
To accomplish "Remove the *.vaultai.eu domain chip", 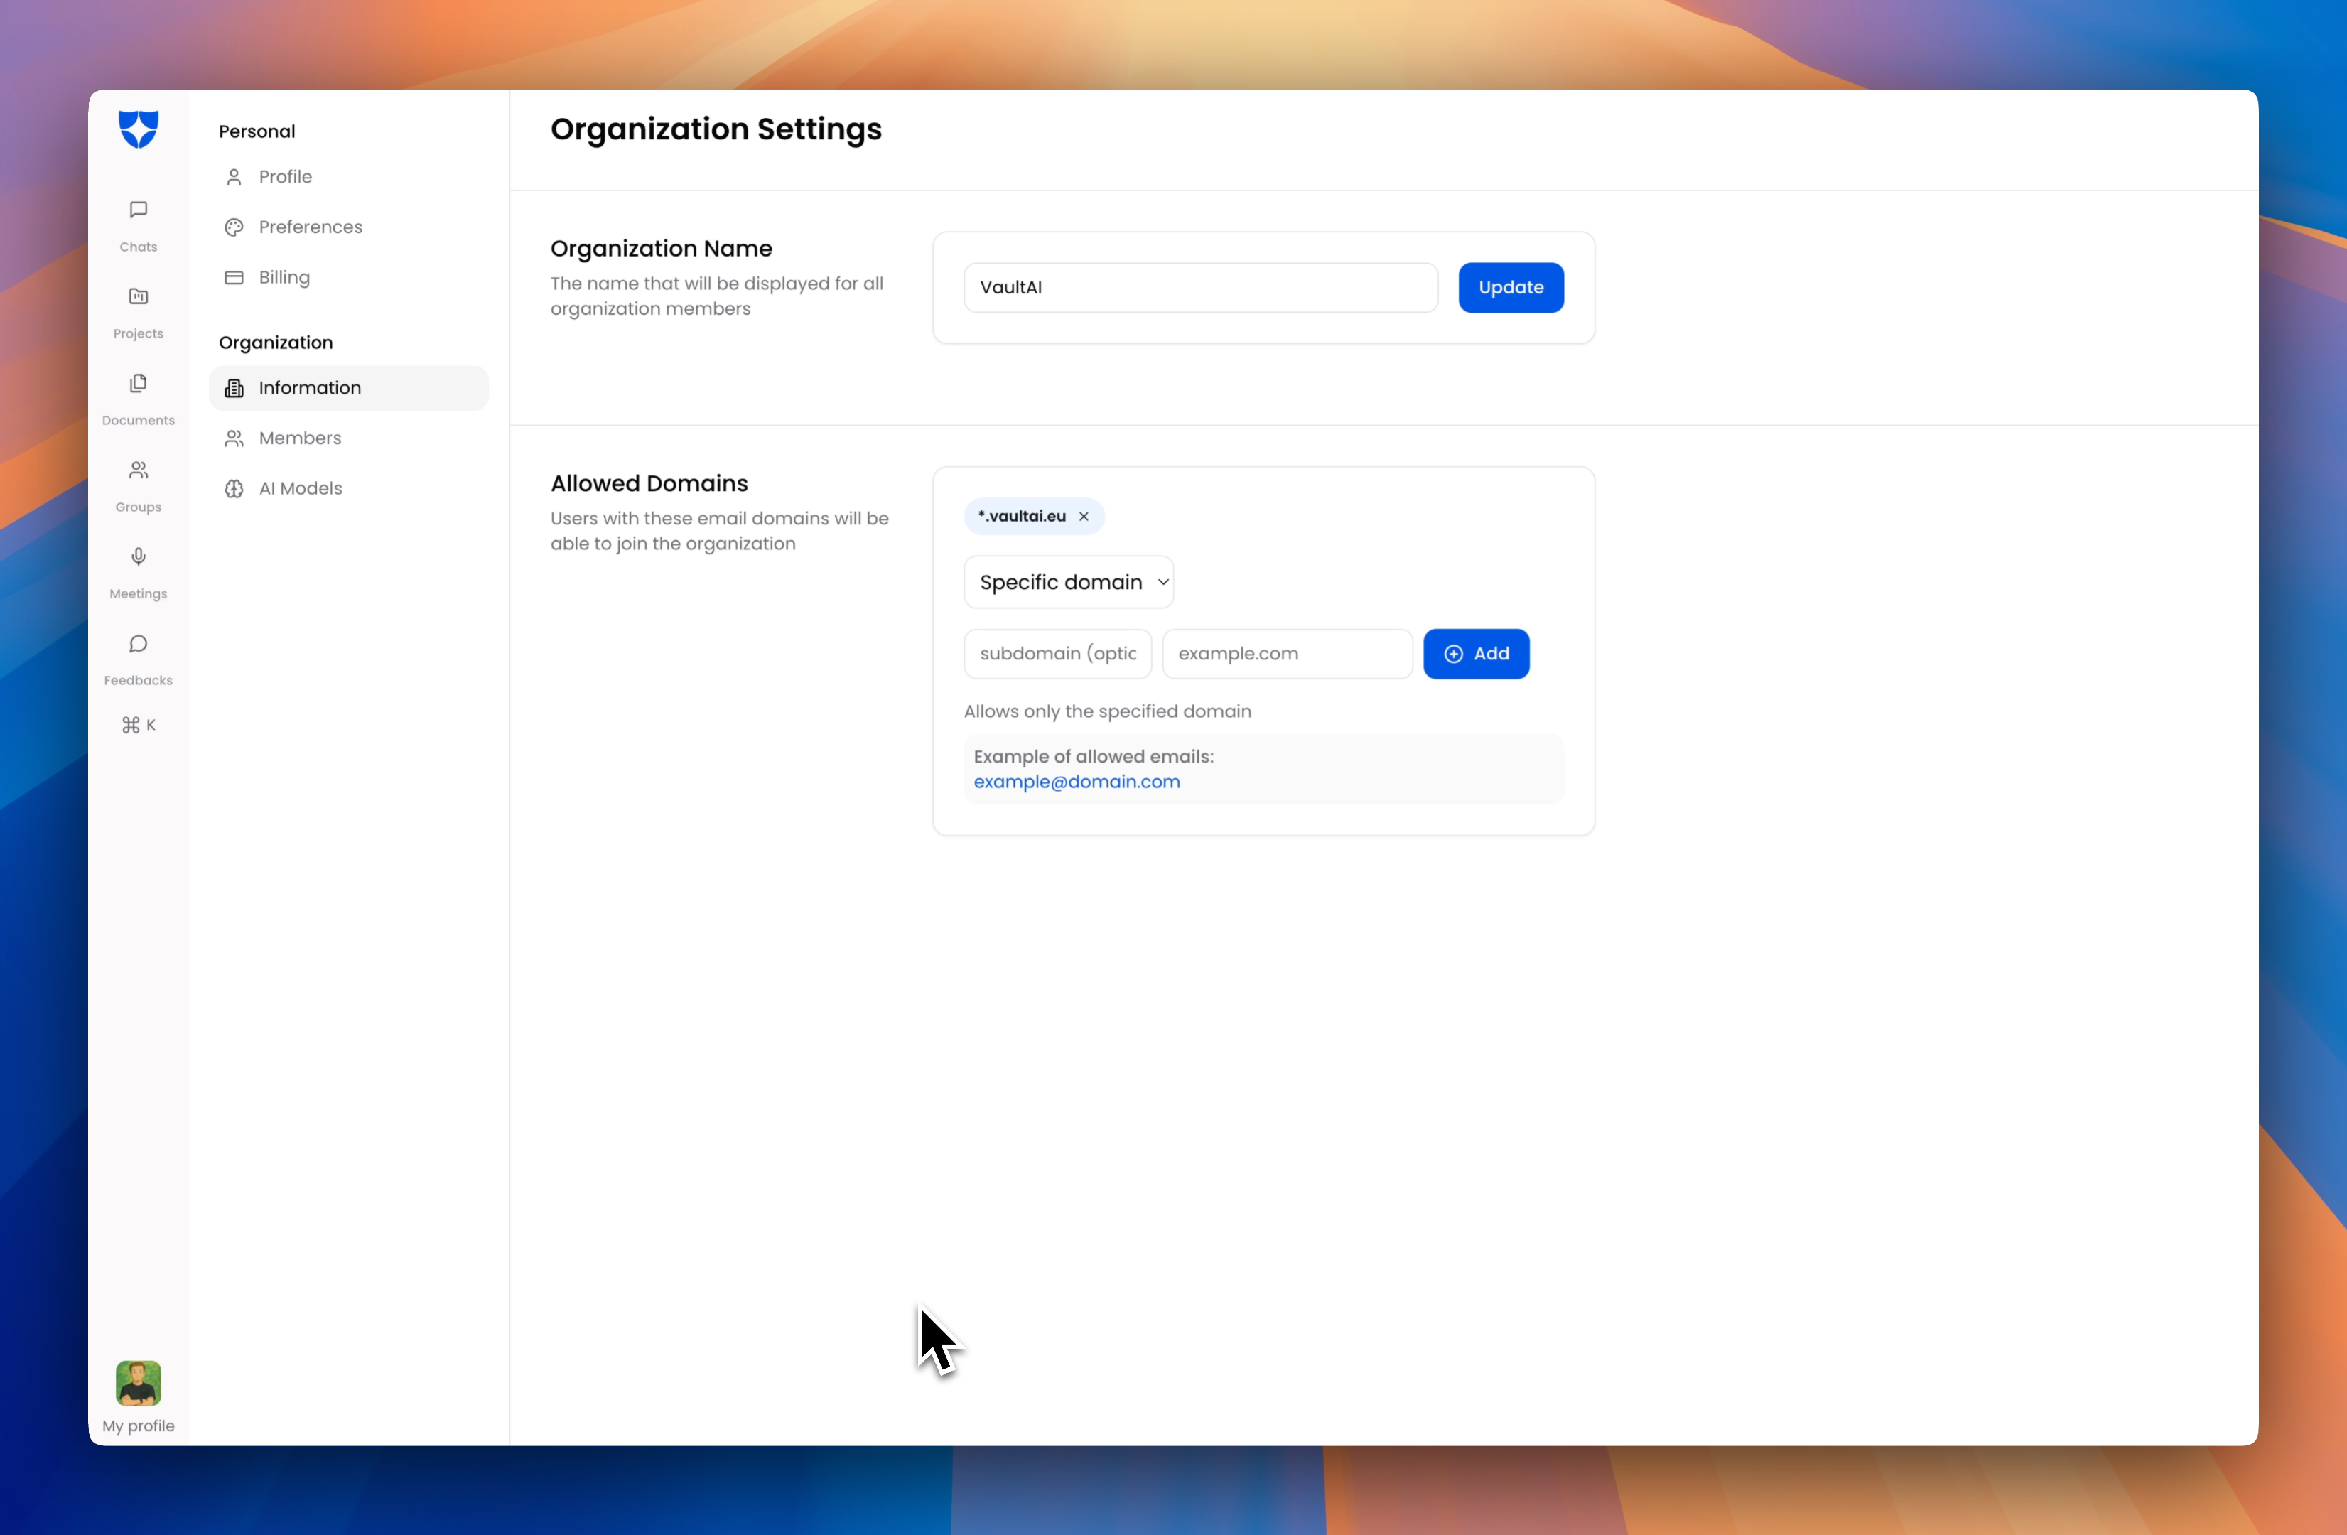I will point(1084,516).
